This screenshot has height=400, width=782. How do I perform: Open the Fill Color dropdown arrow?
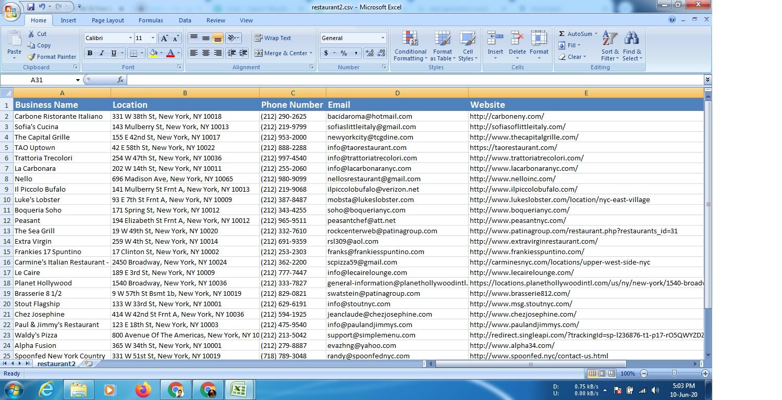tap(160, 53)
